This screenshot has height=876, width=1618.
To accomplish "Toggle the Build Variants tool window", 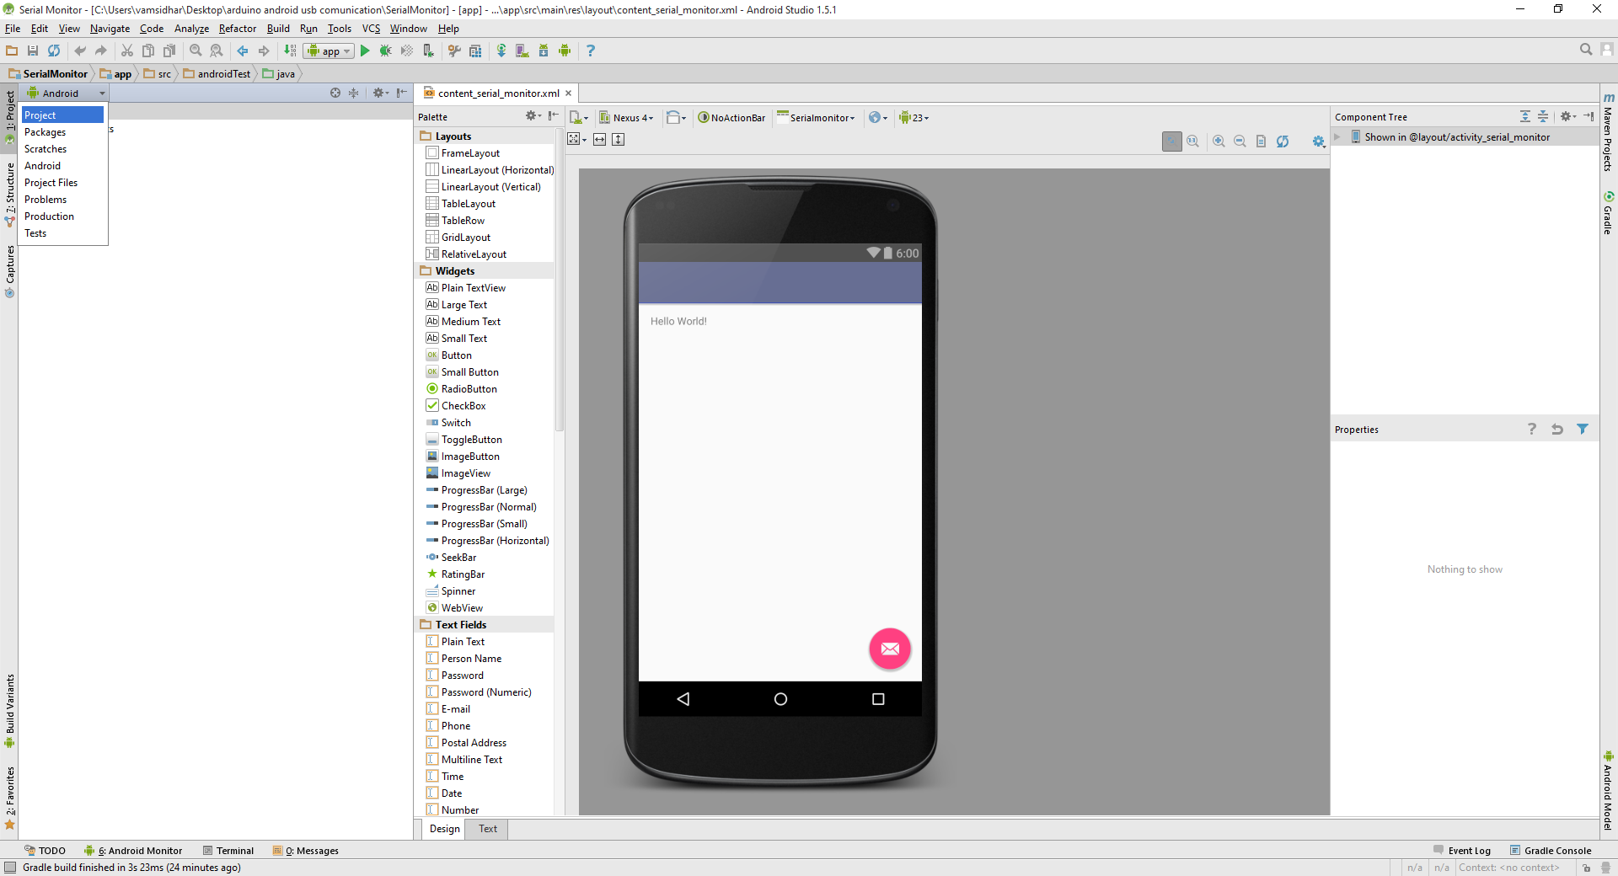I will tap(9, 711).
